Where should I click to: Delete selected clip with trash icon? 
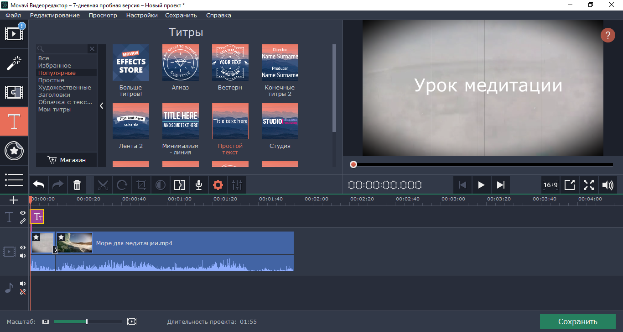(77, 185)
